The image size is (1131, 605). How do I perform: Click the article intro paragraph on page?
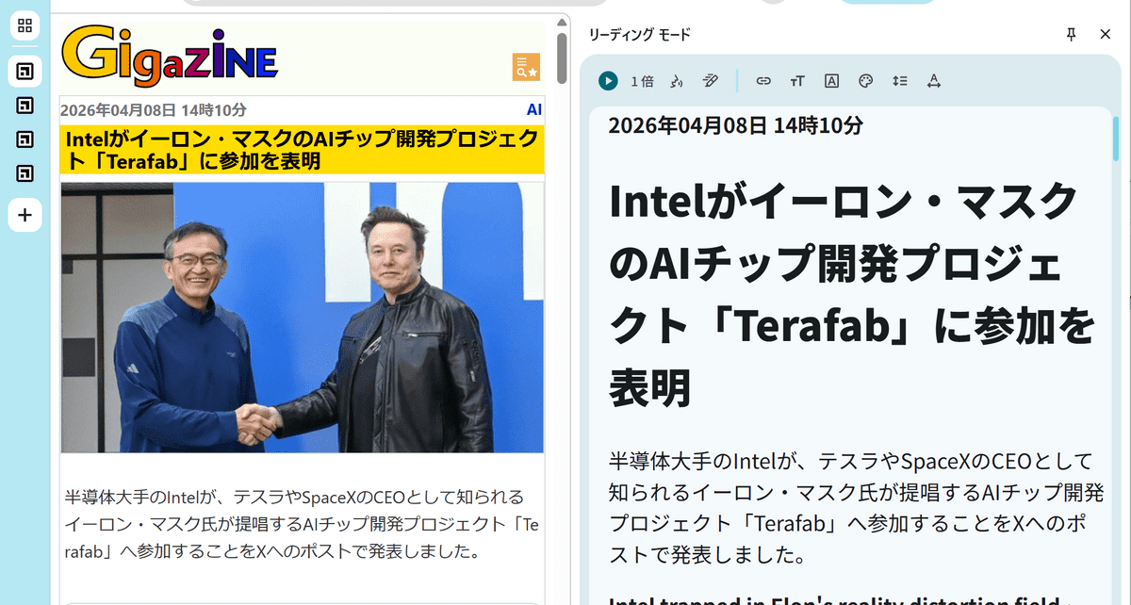(x=302, y=524)
